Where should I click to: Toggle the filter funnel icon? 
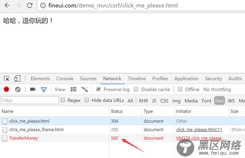tap(44, 90)
